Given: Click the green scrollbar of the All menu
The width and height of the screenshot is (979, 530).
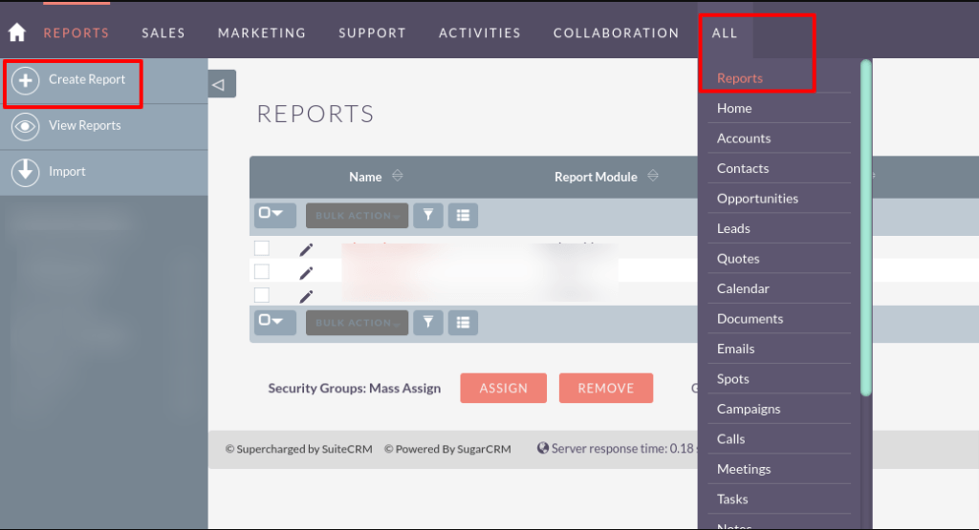Looking at the screenshot, I should point(865,227).
